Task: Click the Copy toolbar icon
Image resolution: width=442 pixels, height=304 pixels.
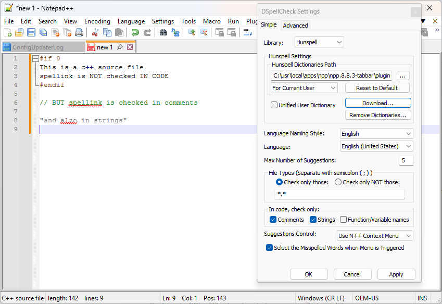Action: (107, 33)
